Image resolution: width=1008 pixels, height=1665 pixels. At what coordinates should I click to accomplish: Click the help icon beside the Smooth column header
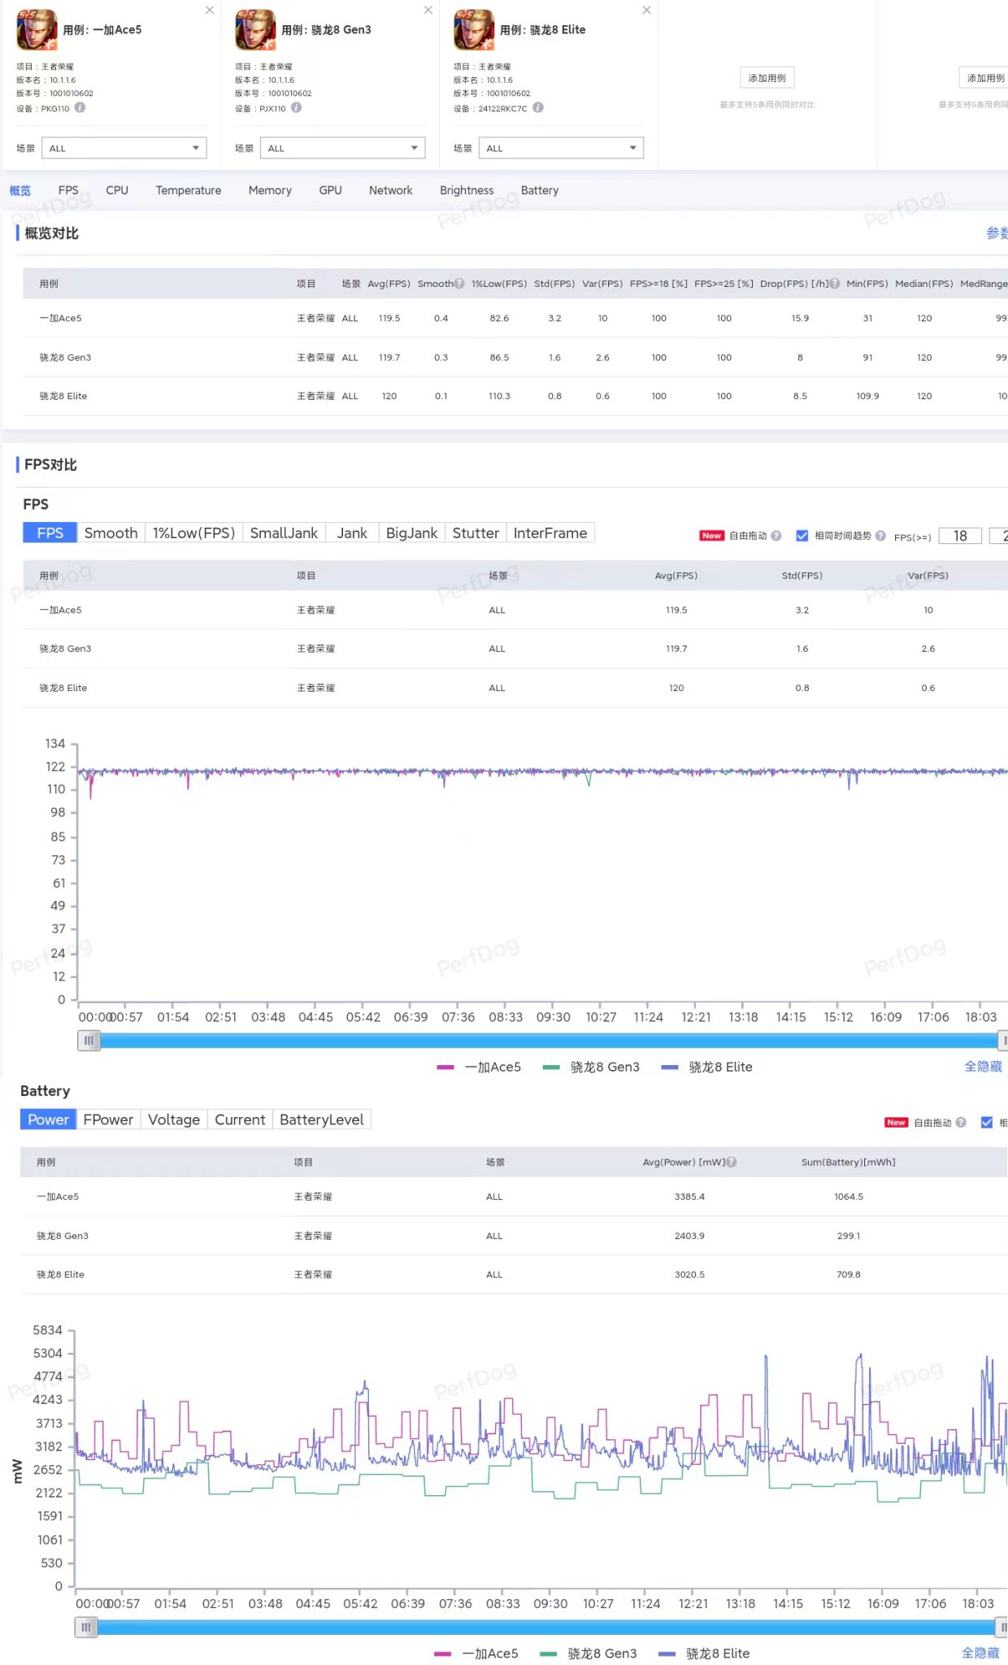pos(459,284)
